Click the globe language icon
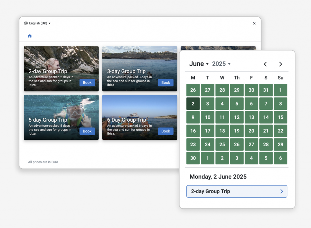Screen dimensions: 311x228 coord(26,23)
